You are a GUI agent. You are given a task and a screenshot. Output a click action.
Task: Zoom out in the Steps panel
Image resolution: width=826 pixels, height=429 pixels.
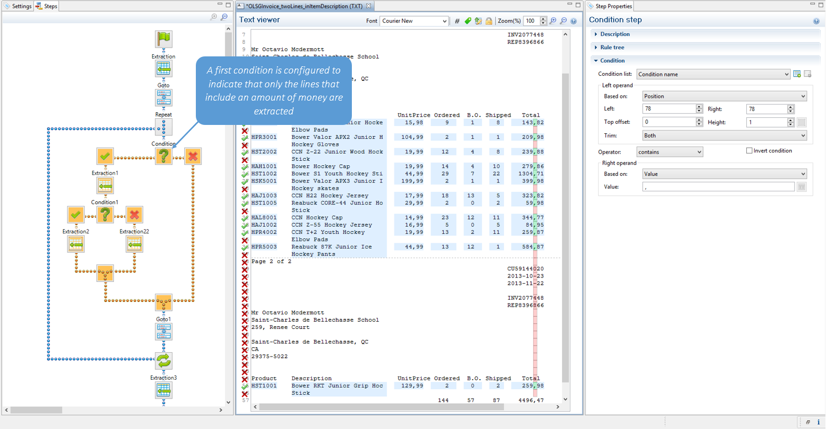tap(224, 17)
